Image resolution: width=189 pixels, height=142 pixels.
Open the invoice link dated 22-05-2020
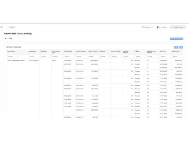click(80, 117)
